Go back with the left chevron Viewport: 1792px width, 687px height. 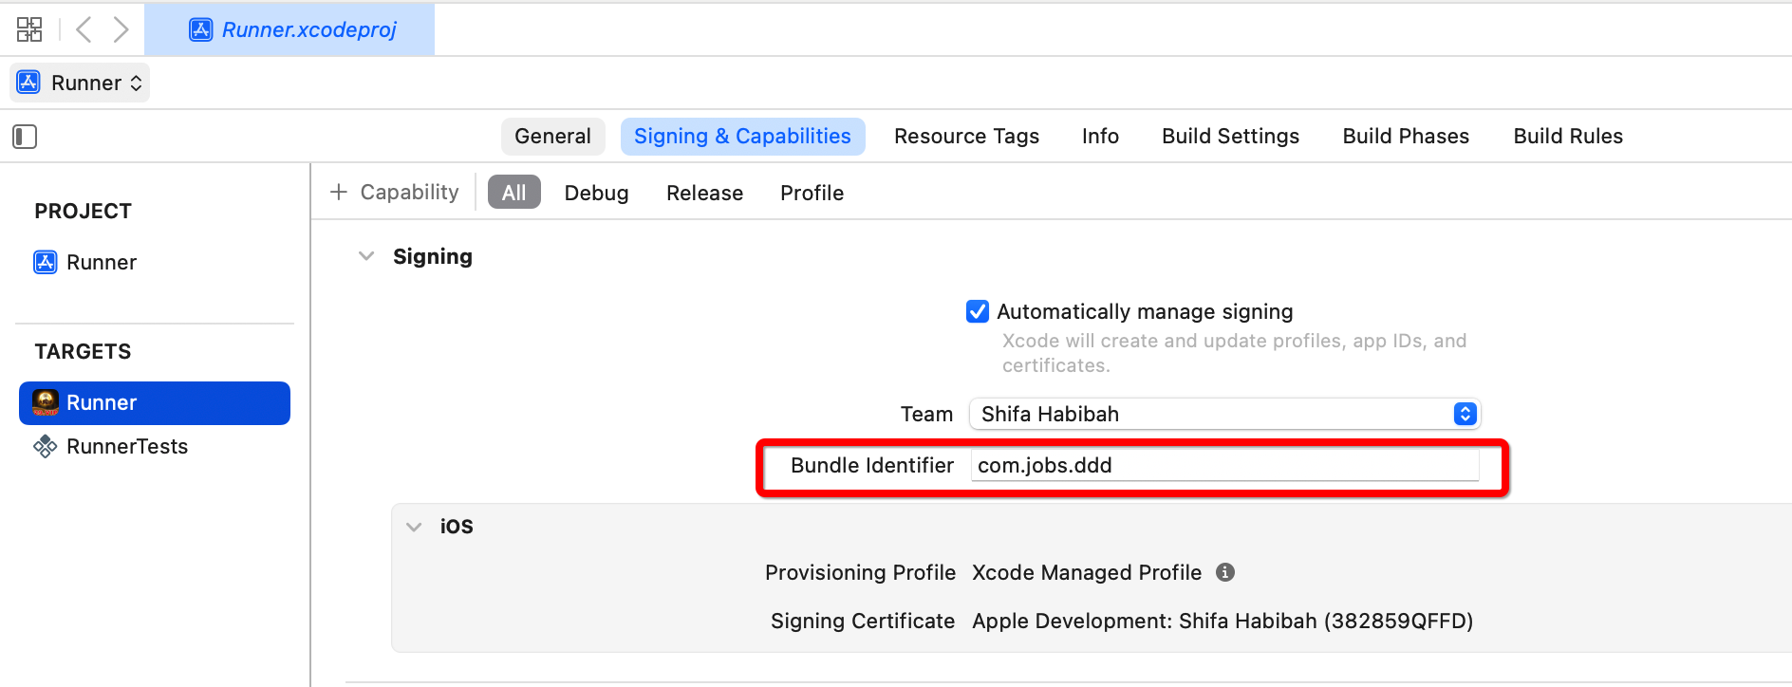(x=84, y=29)
